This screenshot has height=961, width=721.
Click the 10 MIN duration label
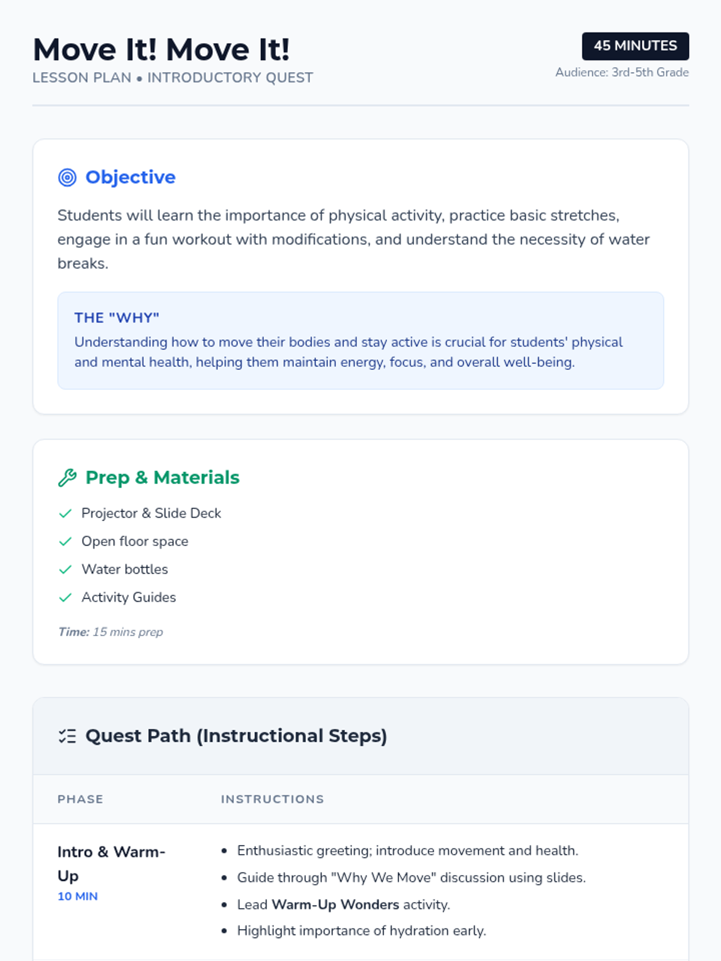pyautogui.click(x=78, y=896)
